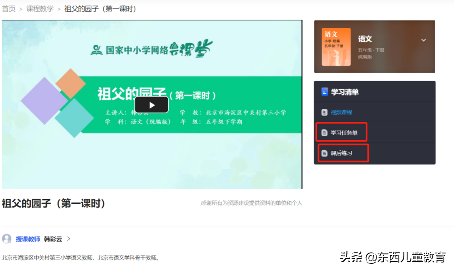
Task: Click the video icon beside 视频课程
Action: [x=324, y=112]
